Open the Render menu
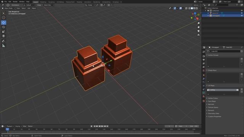Viewport: 244px width, 137px height. pos(15,2)
